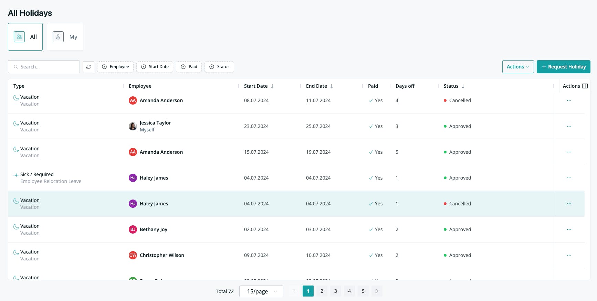Viewport: 597px width, 301px height.
Task: Go to page 3 of results
Action: [336, 291]
